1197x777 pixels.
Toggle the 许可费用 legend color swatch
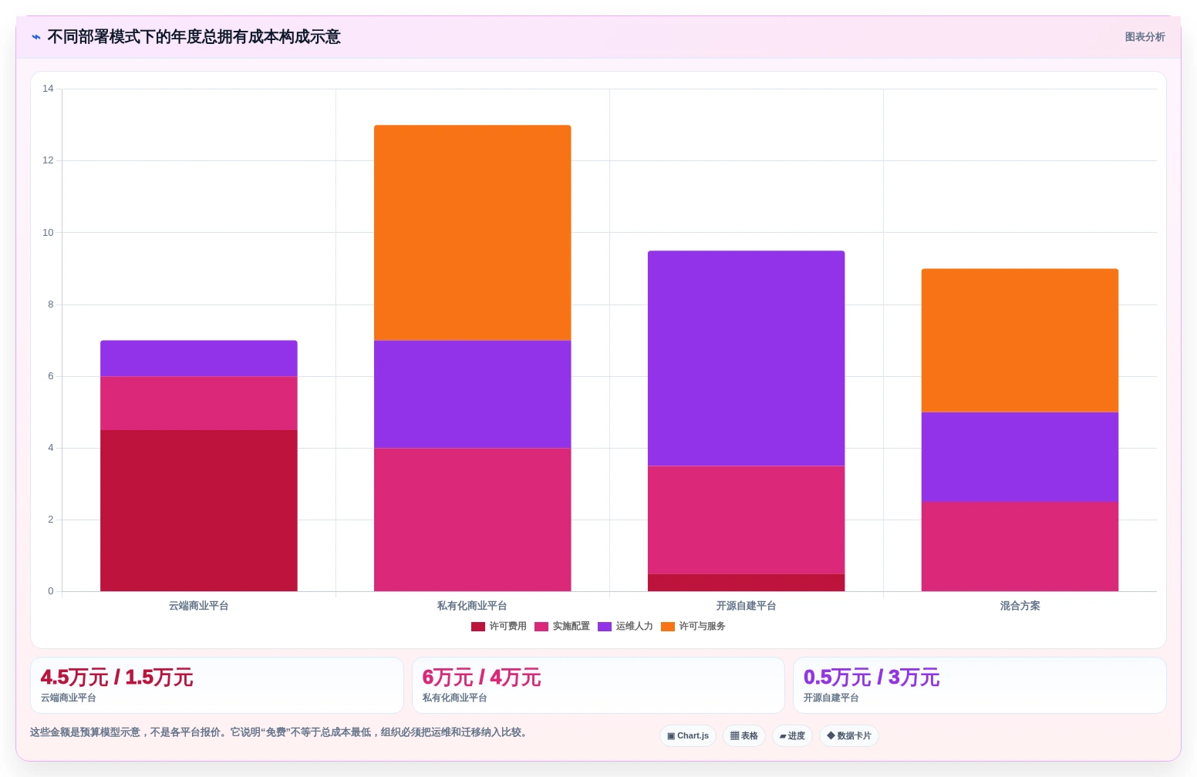478,627
